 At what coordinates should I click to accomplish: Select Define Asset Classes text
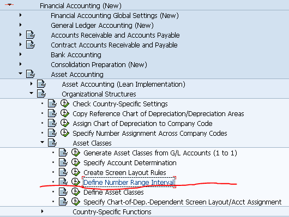coord(113,192)
